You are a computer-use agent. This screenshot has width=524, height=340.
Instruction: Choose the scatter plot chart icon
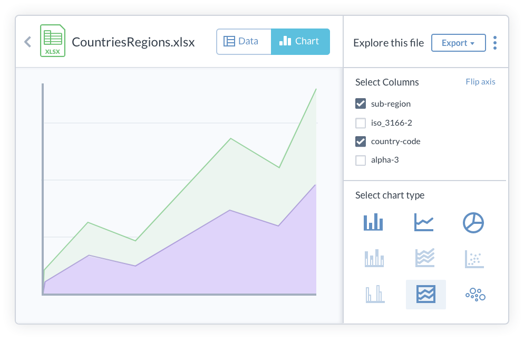[x=474, y=259]
